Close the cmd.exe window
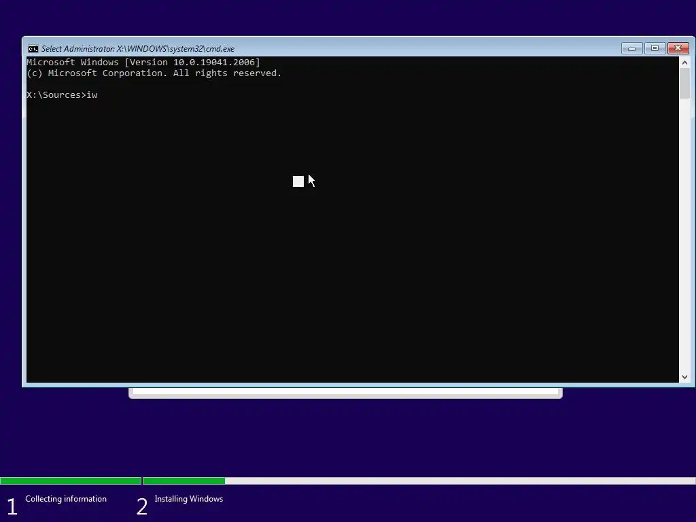The height and width of the screenshot is (522, 696). coord(678,48)
